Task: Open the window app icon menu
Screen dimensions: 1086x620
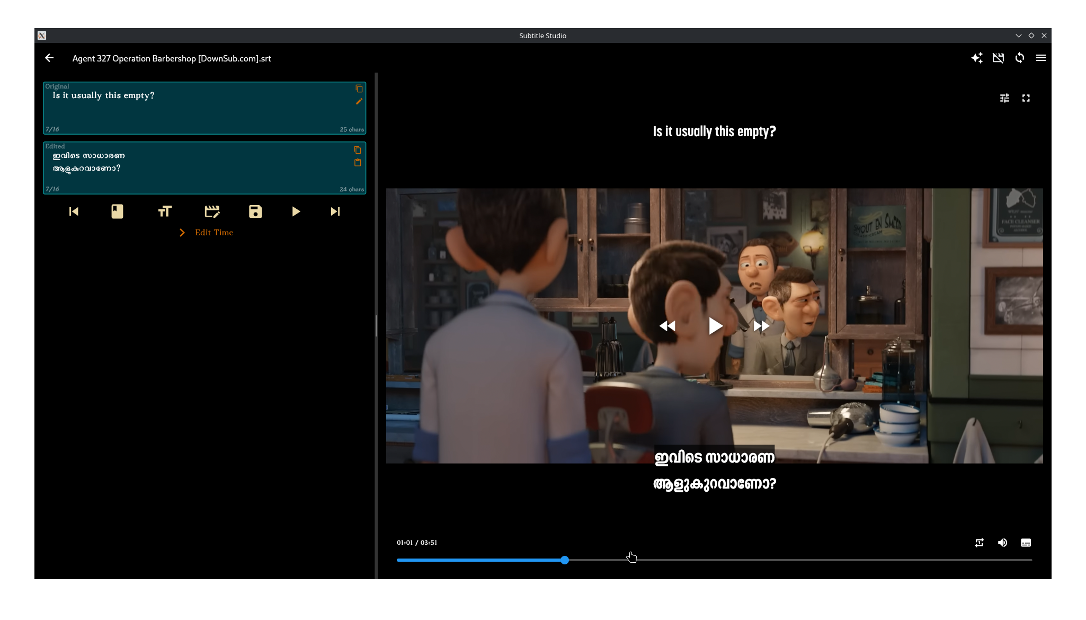Action: (x=42, y=36)
